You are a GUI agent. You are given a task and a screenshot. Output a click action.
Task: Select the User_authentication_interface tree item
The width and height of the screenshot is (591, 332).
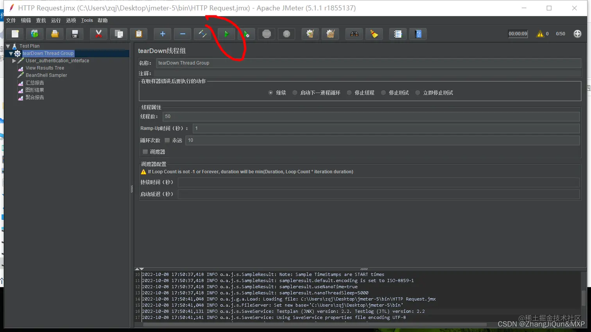tap(57, 61)
